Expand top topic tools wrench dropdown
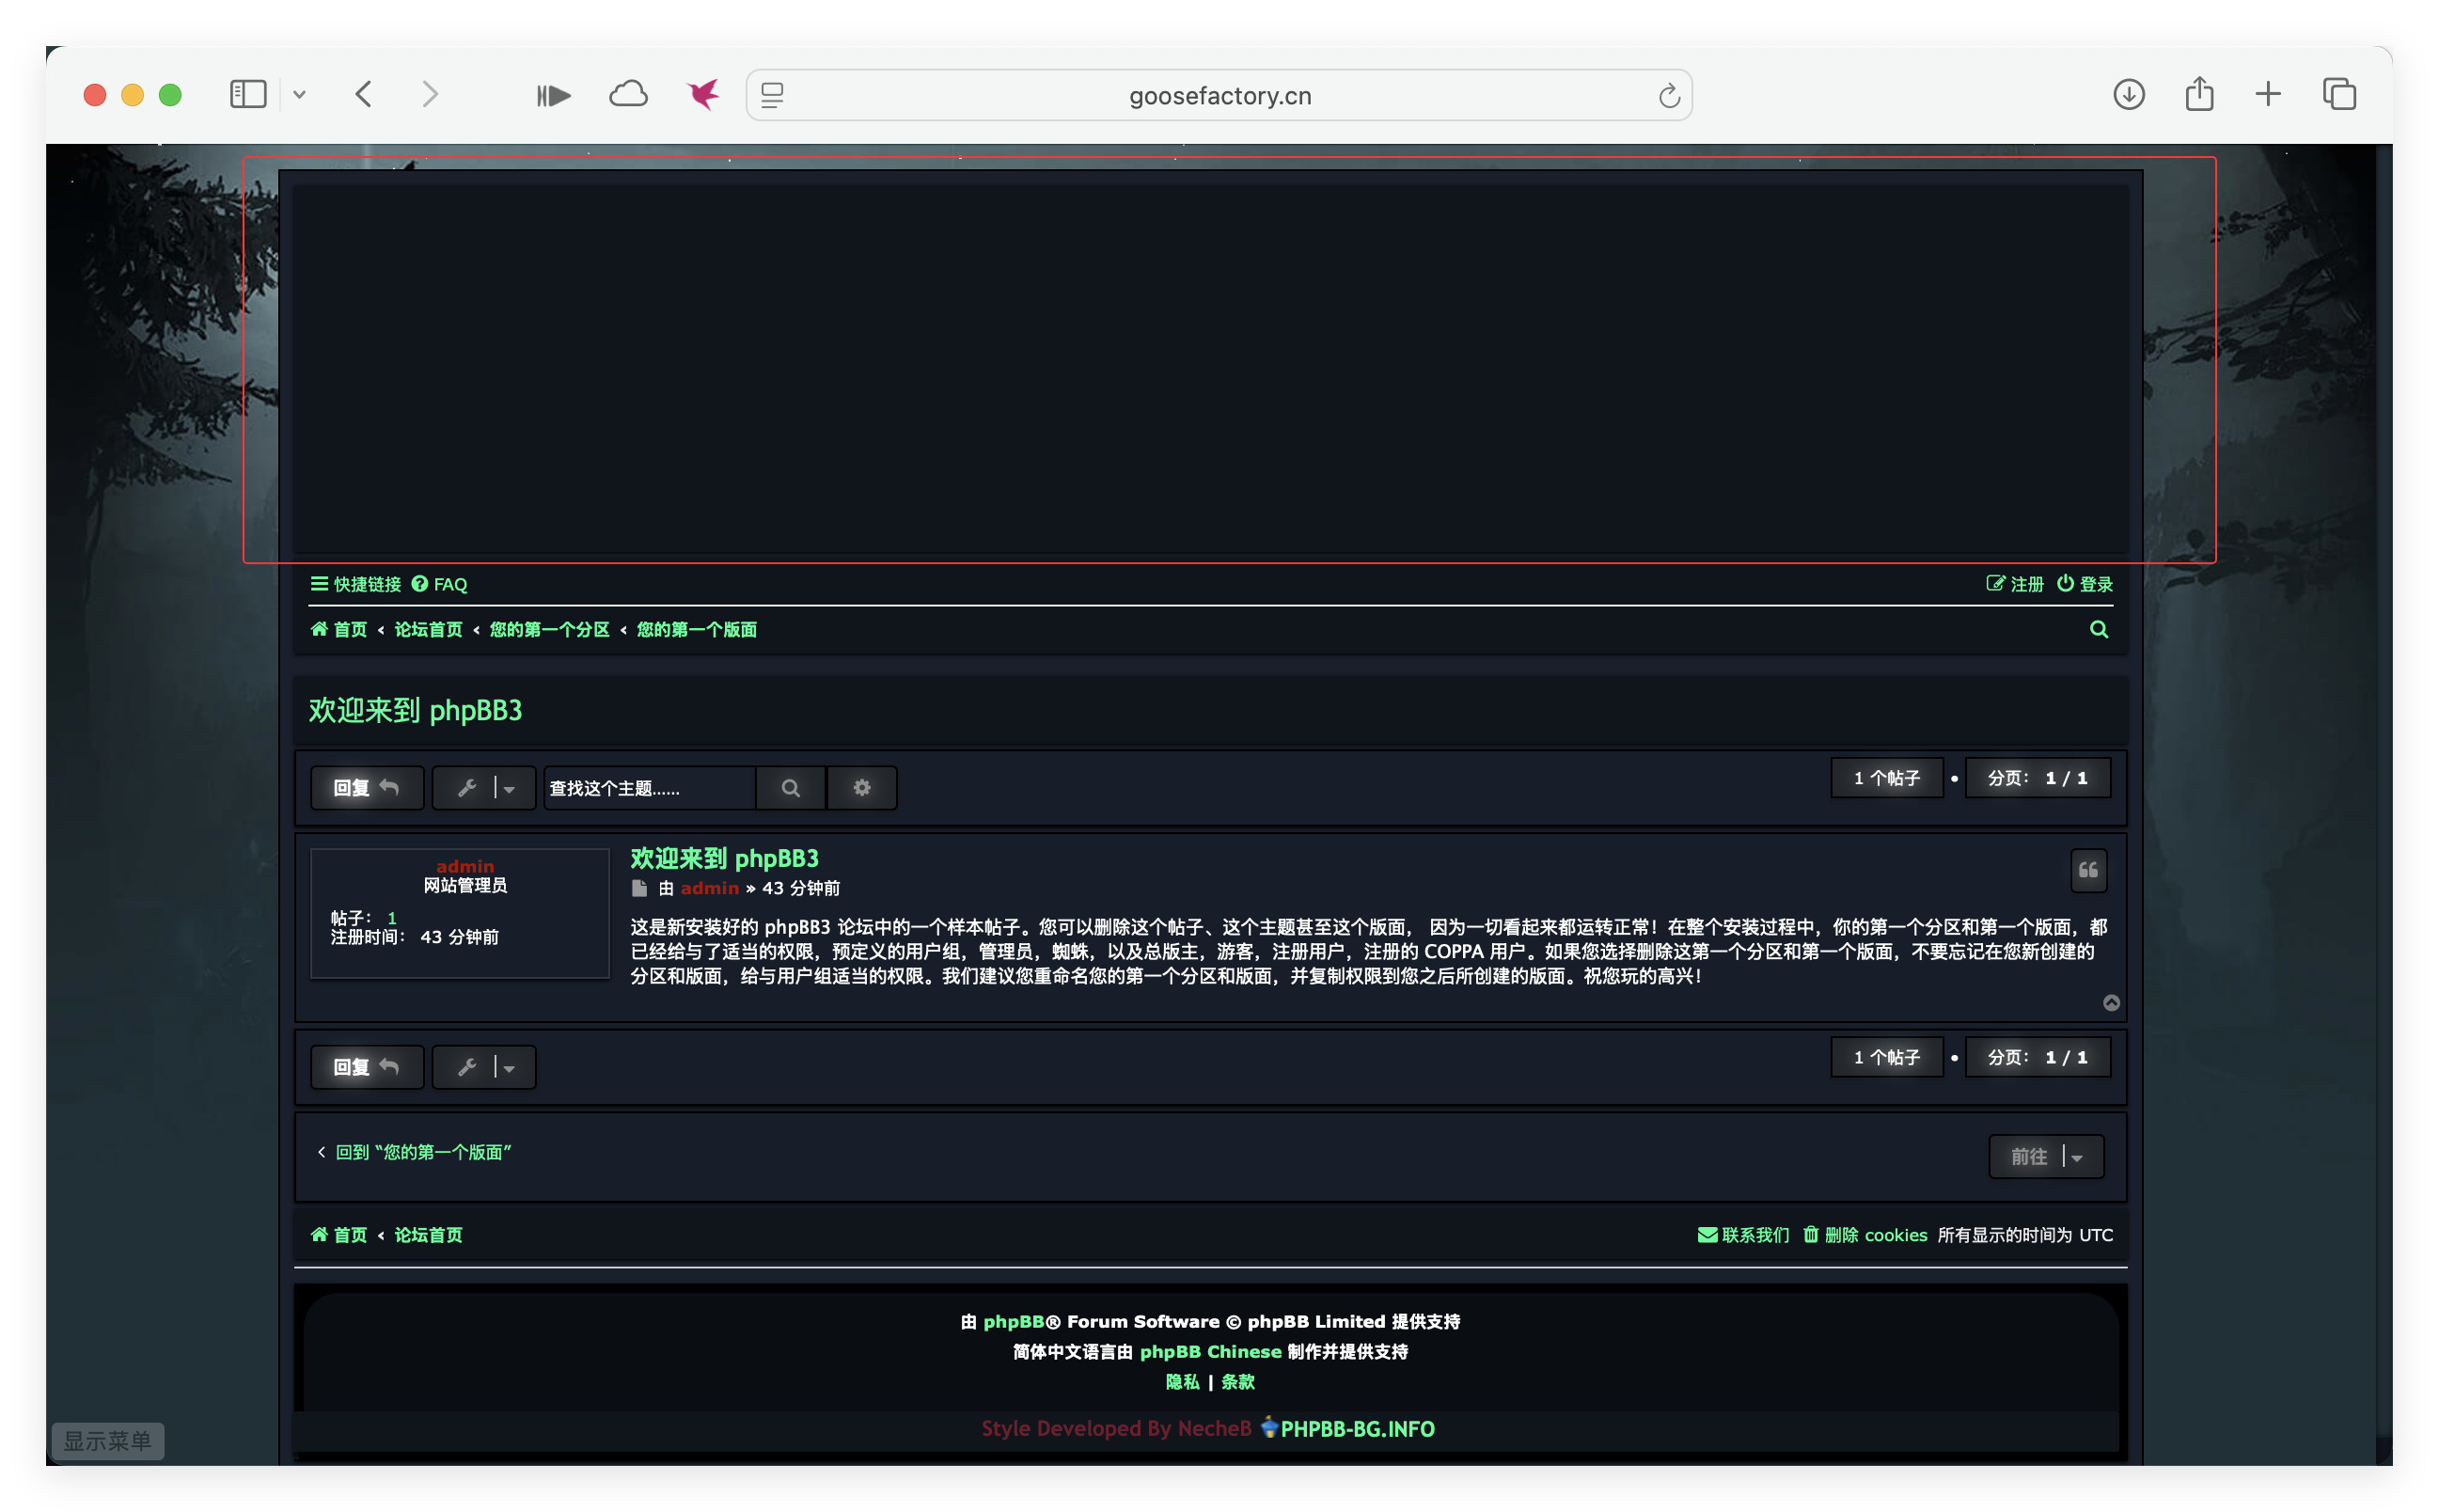The height and width of the screenshot is (1512, 2439). 484,788
